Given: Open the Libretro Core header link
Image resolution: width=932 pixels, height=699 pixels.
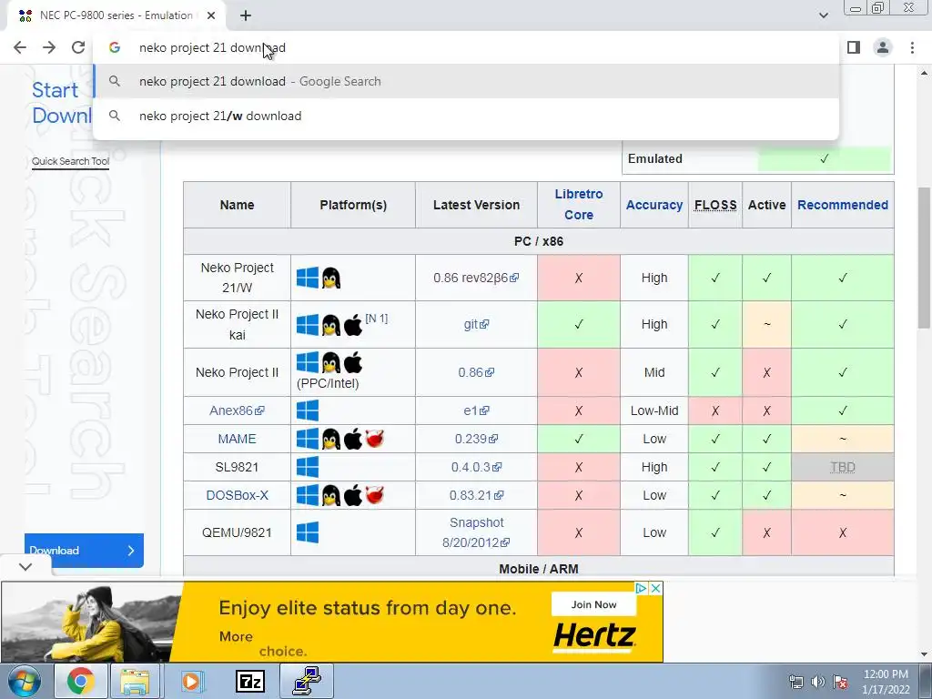Looking at the screenshot, I should (578, 205).
